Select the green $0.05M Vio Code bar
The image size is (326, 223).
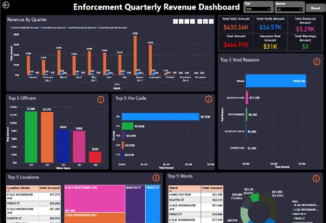pyautogui.click(x=127, y=126)
